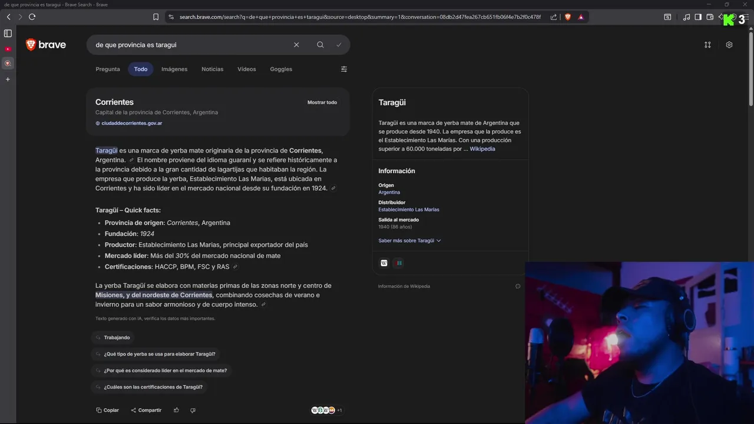Click the Corrientes card title

(x=114, y=102)
